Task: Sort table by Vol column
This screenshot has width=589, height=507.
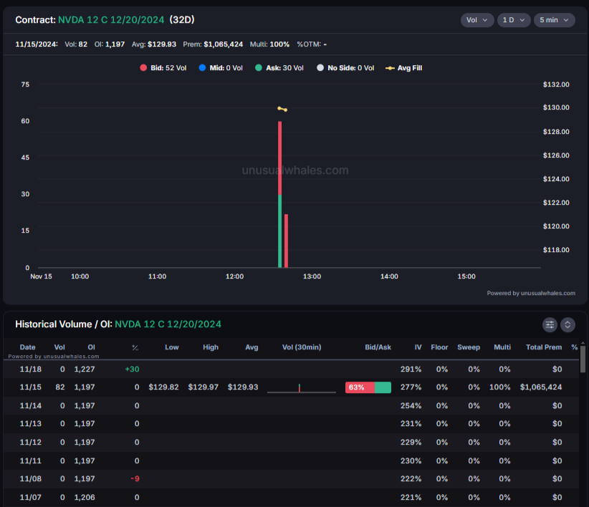Action: pyautogui.click(x=59, y=347)
